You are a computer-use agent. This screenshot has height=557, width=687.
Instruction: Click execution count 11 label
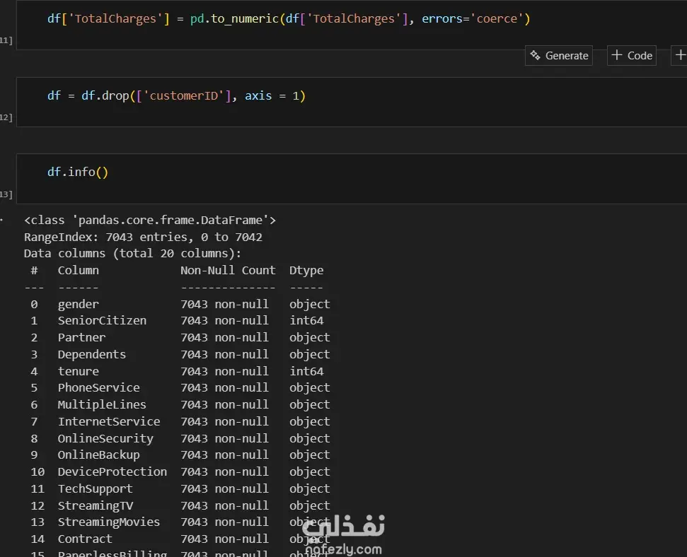coord(6,41)
